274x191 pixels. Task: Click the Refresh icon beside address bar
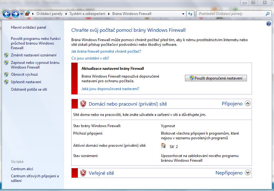click(x=190, y=14)
